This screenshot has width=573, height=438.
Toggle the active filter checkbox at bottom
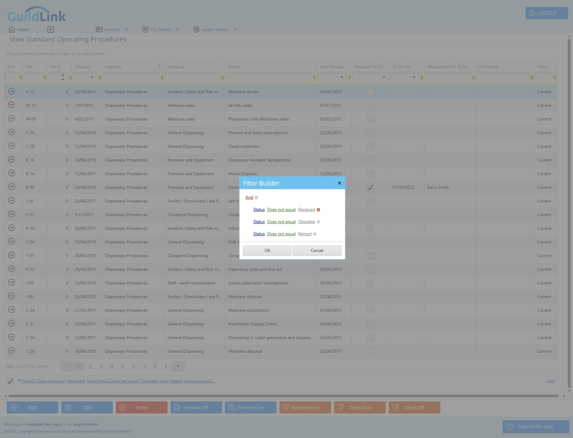[x=10, y=381]
